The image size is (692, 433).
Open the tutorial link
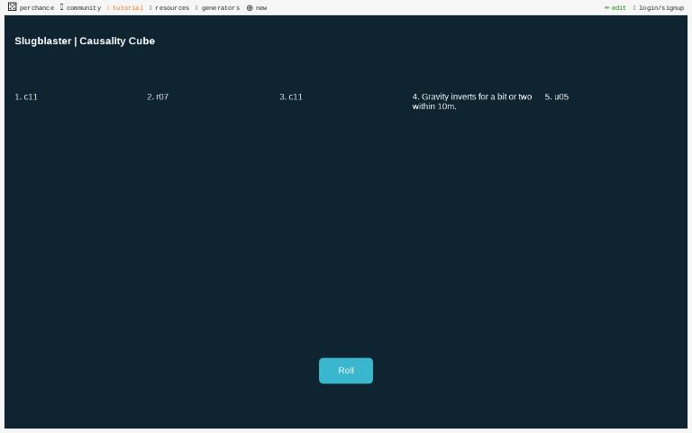(127, 8)
